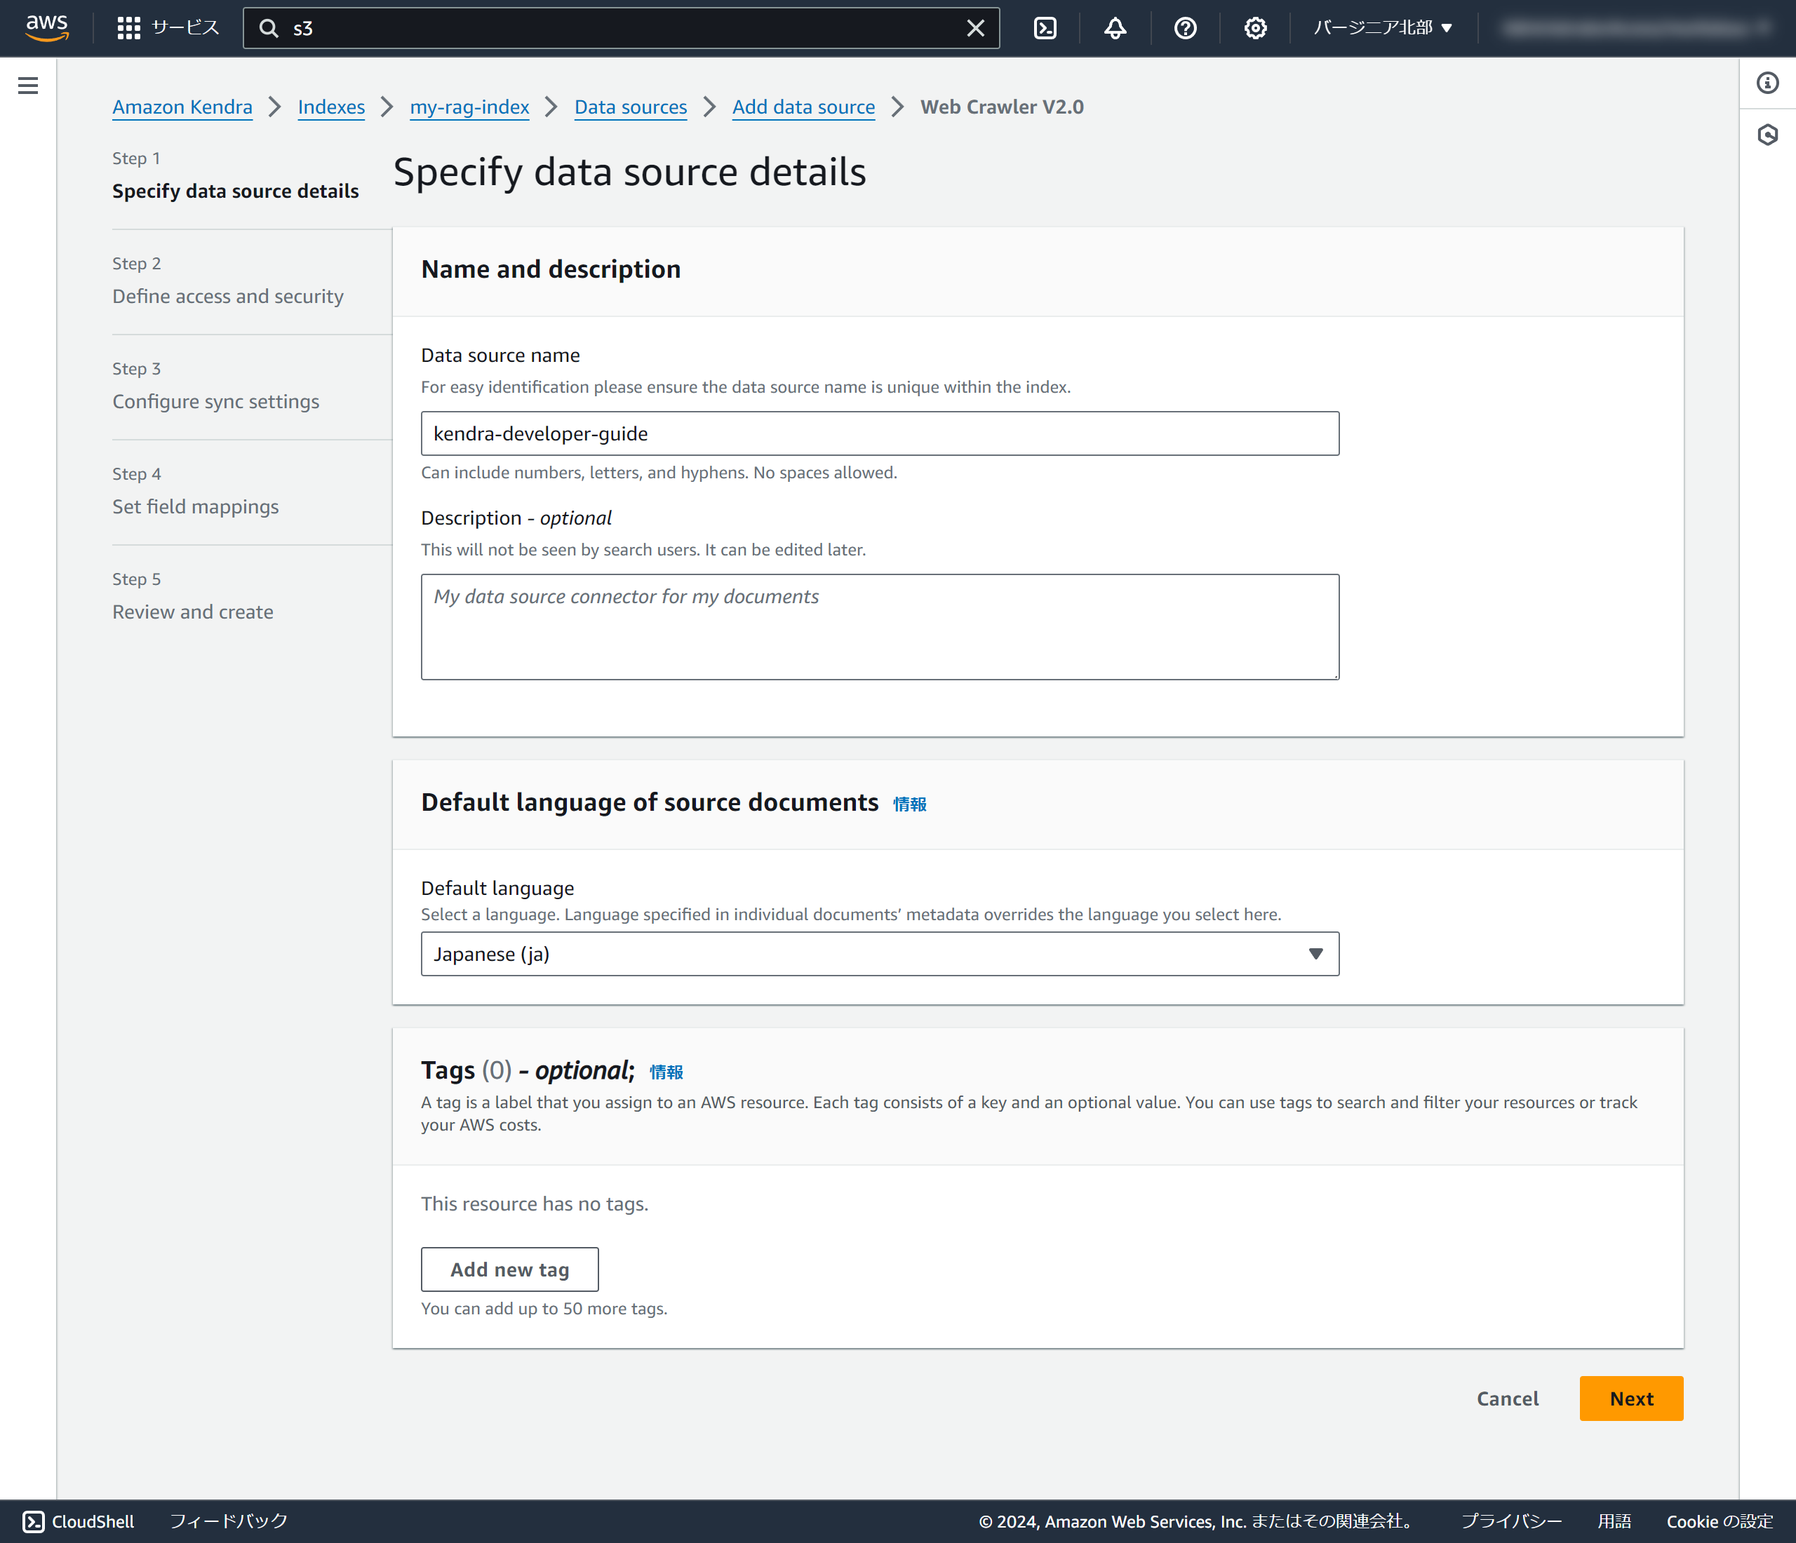
Task: Click the AWS logo home icon
Action: 47,28
